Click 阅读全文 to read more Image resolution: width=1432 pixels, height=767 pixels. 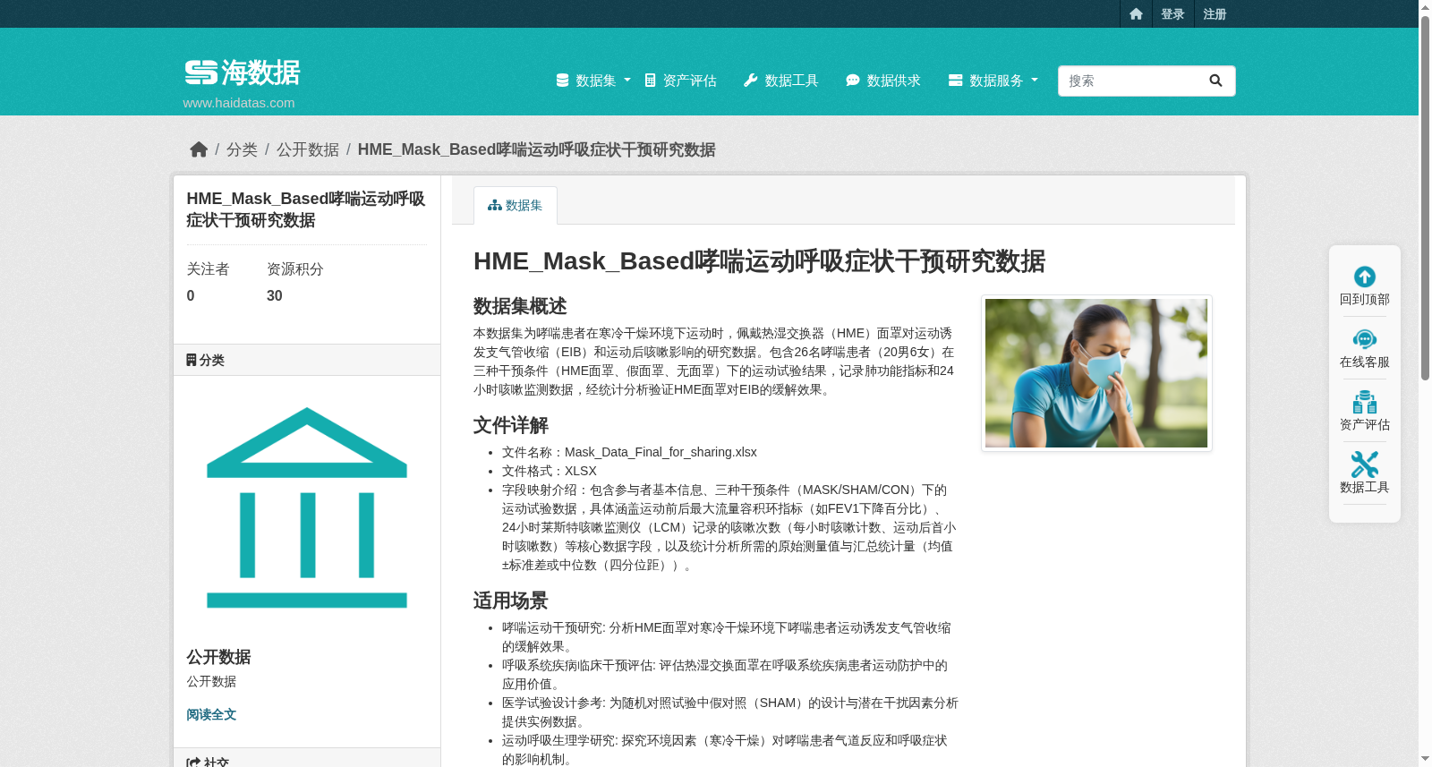tap(211, 714)
